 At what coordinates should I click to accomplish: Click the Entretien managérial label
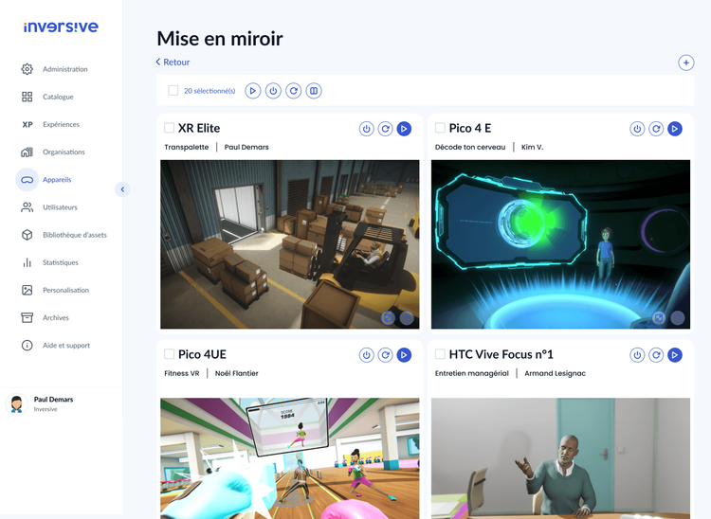(471, 374)
